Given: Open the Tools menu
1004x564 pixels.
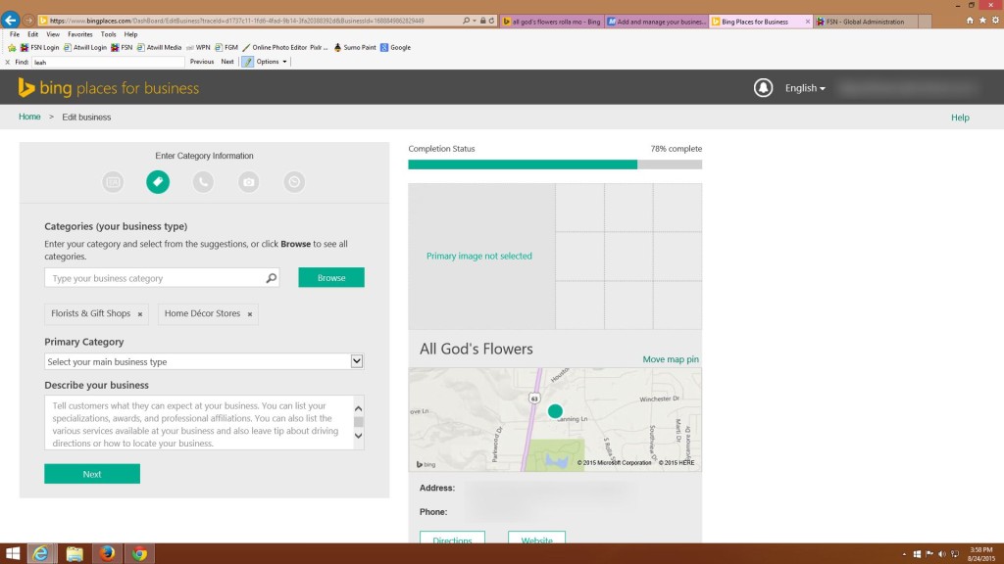Looking at the screenshot, I should (108, 34).
